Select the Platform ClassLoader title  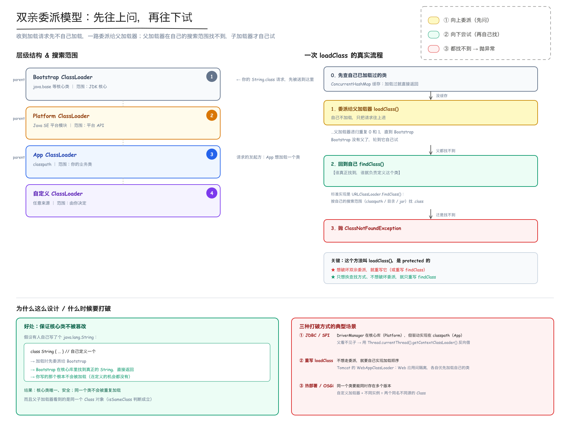[x=61, y=116]
